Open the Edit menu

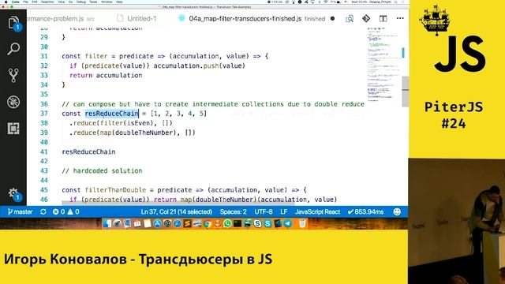tap(35, 2)
